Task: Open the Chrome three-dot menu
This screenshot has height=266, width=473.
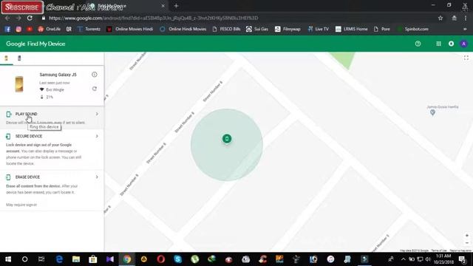Action: [466, 18]
